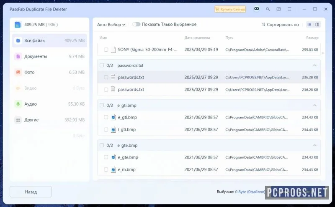This screenshot has height=207, width=335.
Task: Collapse the passwords.txt group
Action: coord(315,66)
